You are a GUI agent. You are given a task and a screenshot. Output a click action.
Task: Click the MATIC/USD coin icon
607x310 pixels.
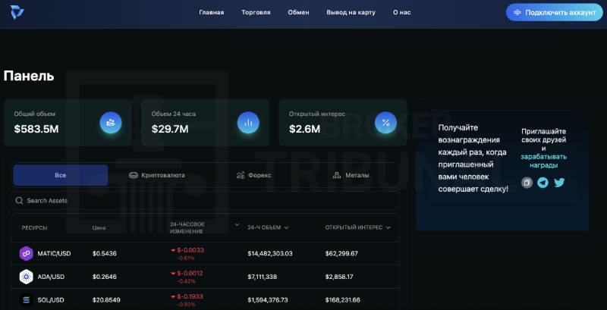[x=26, y=253]
